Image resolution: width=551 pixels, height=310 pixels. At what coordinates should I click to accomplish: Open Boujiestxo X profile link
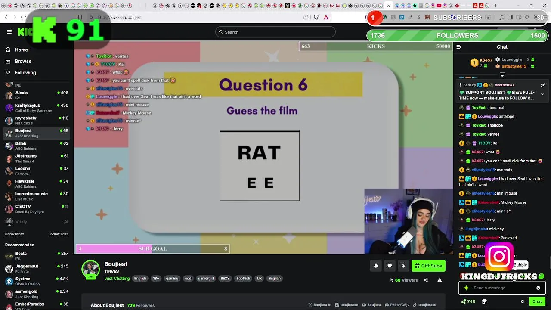pos(320,305)
